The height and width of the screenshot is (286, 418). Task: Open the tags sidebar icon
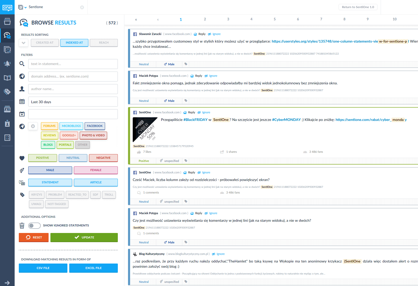(7, 92)
